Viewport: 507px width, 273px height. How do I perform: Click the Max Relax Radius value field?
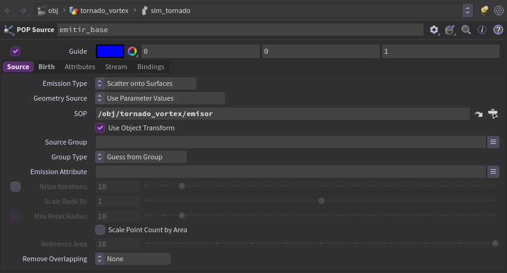[x=118, y=216]
